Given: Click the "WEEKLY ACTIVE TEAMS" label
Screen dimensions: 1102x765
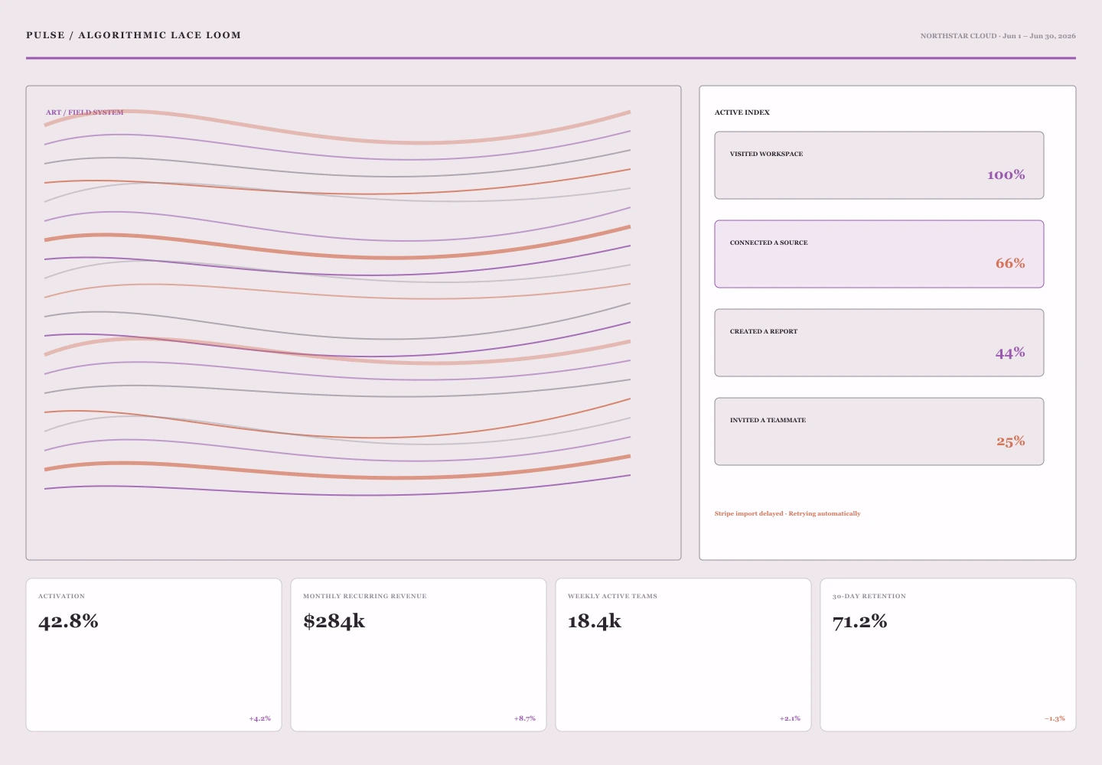Looking at the screenshot, I should click(612, 596).
